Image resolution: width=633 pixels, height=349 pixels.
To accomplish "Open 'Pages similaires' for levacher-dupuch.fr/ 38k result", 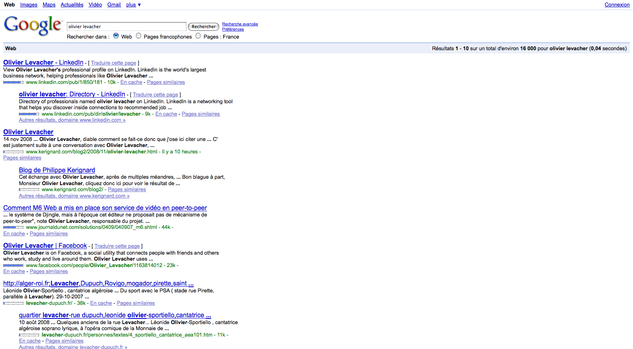I will [136, 303].
